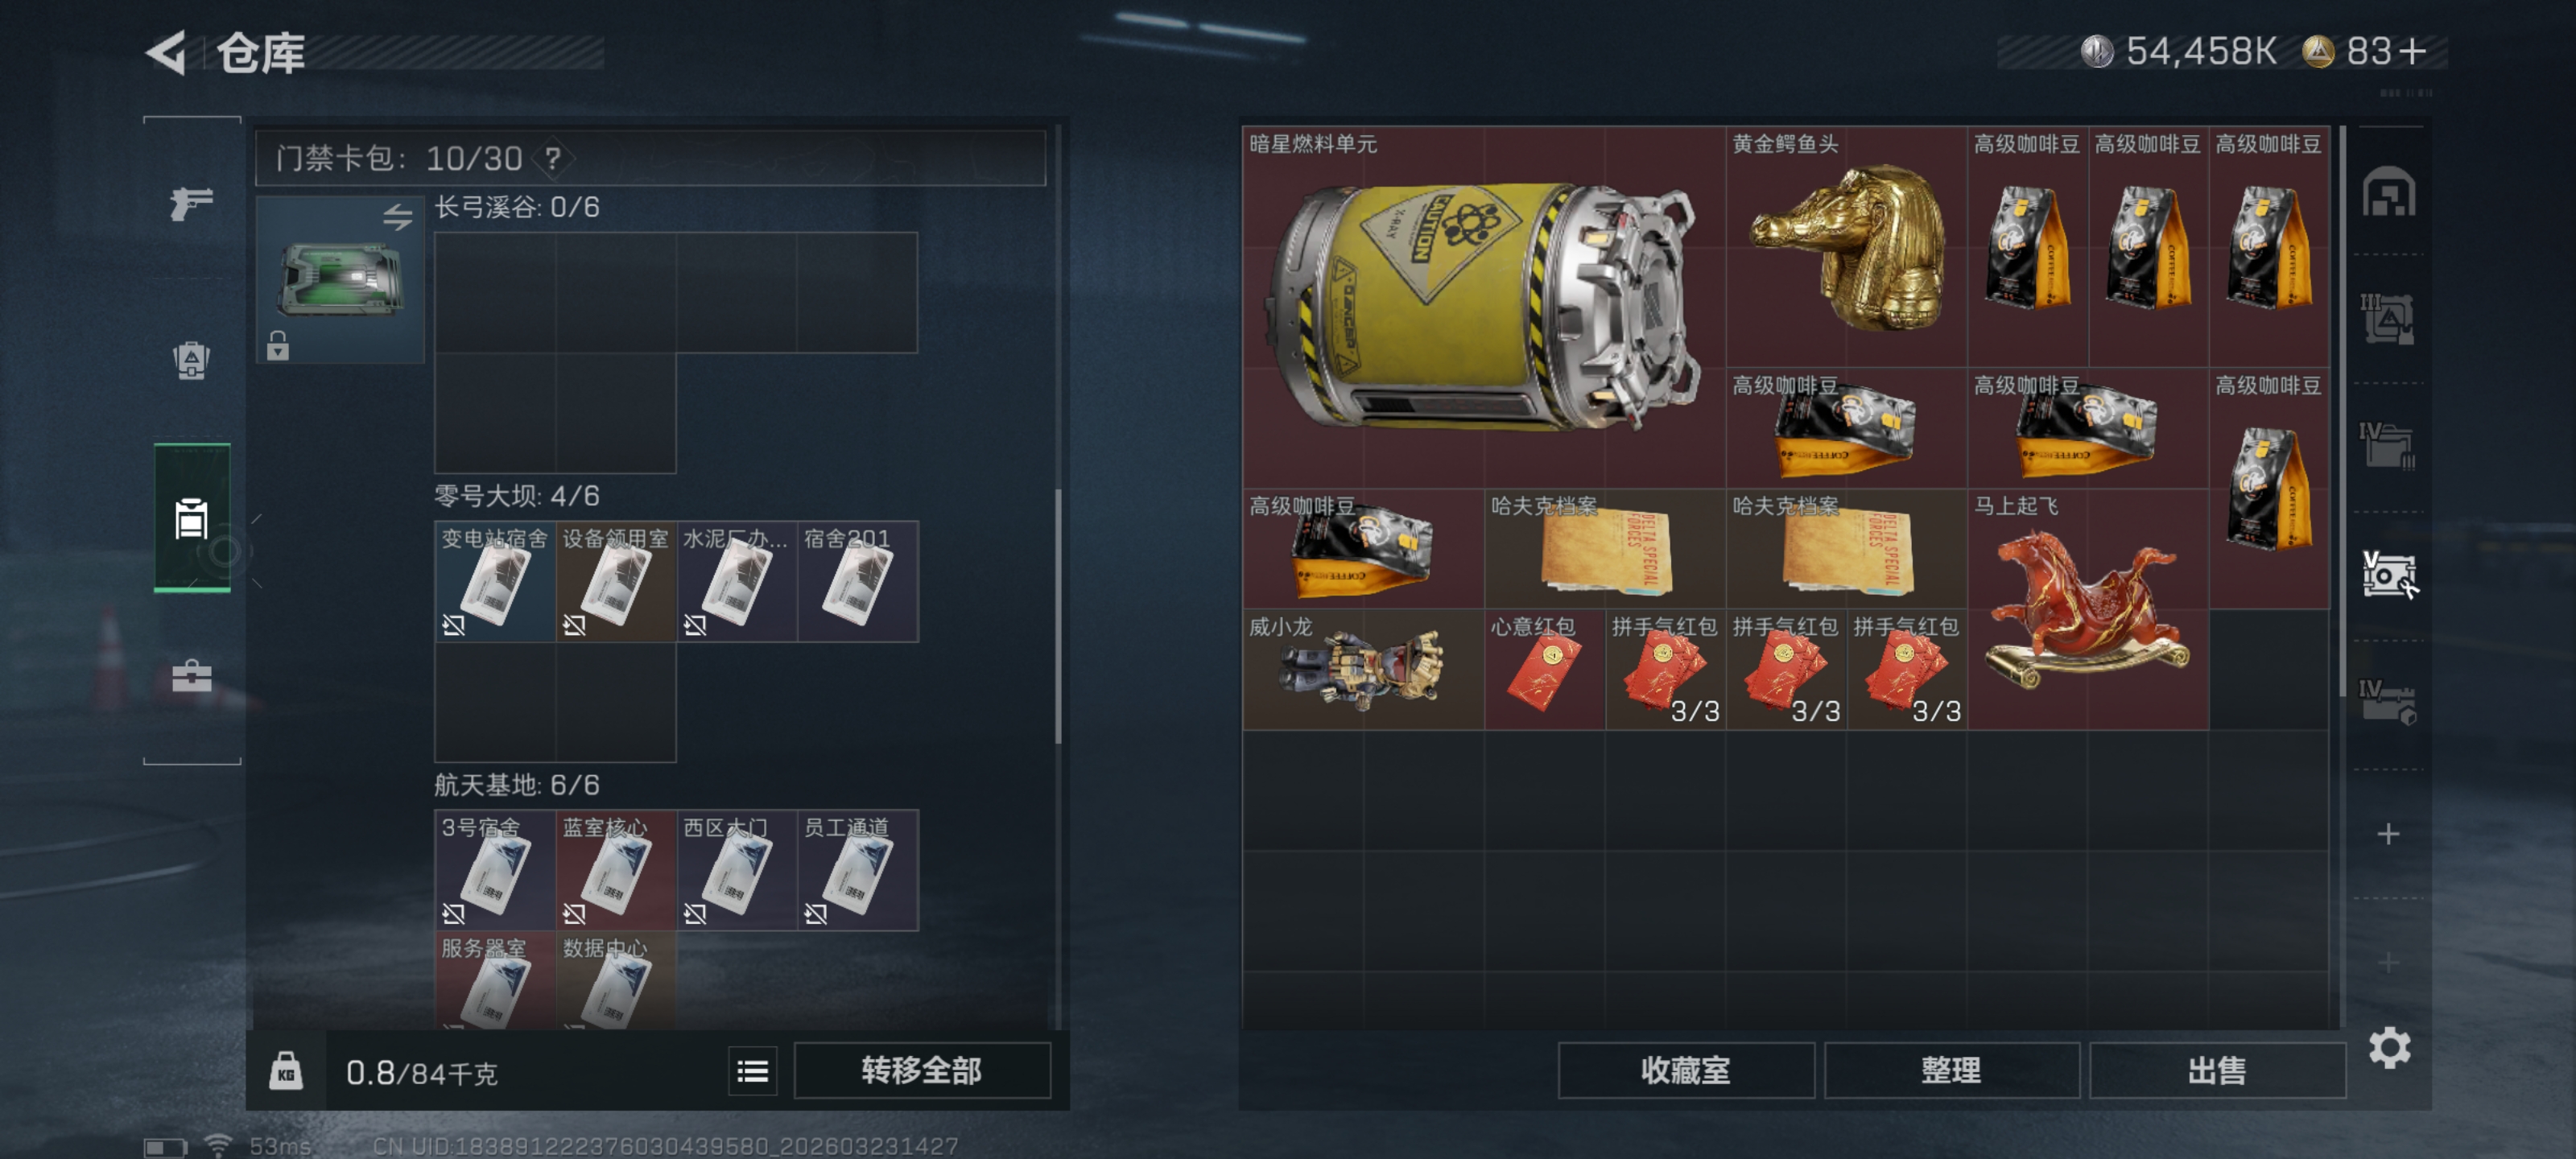The width and height of the screenshot is (2576, 1159).
Task: Open the briefcase sidebar category
Action: click(191, 676)
